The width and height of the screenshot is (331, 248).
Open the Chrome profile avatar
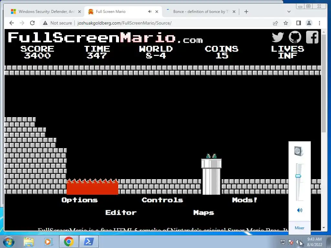point(309,23)
